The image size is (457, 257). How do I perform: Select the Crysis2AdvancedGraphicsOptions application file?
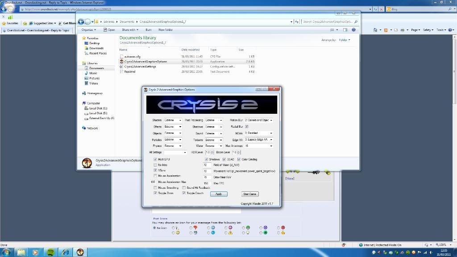pyautogui.click(x=187, y=62)
